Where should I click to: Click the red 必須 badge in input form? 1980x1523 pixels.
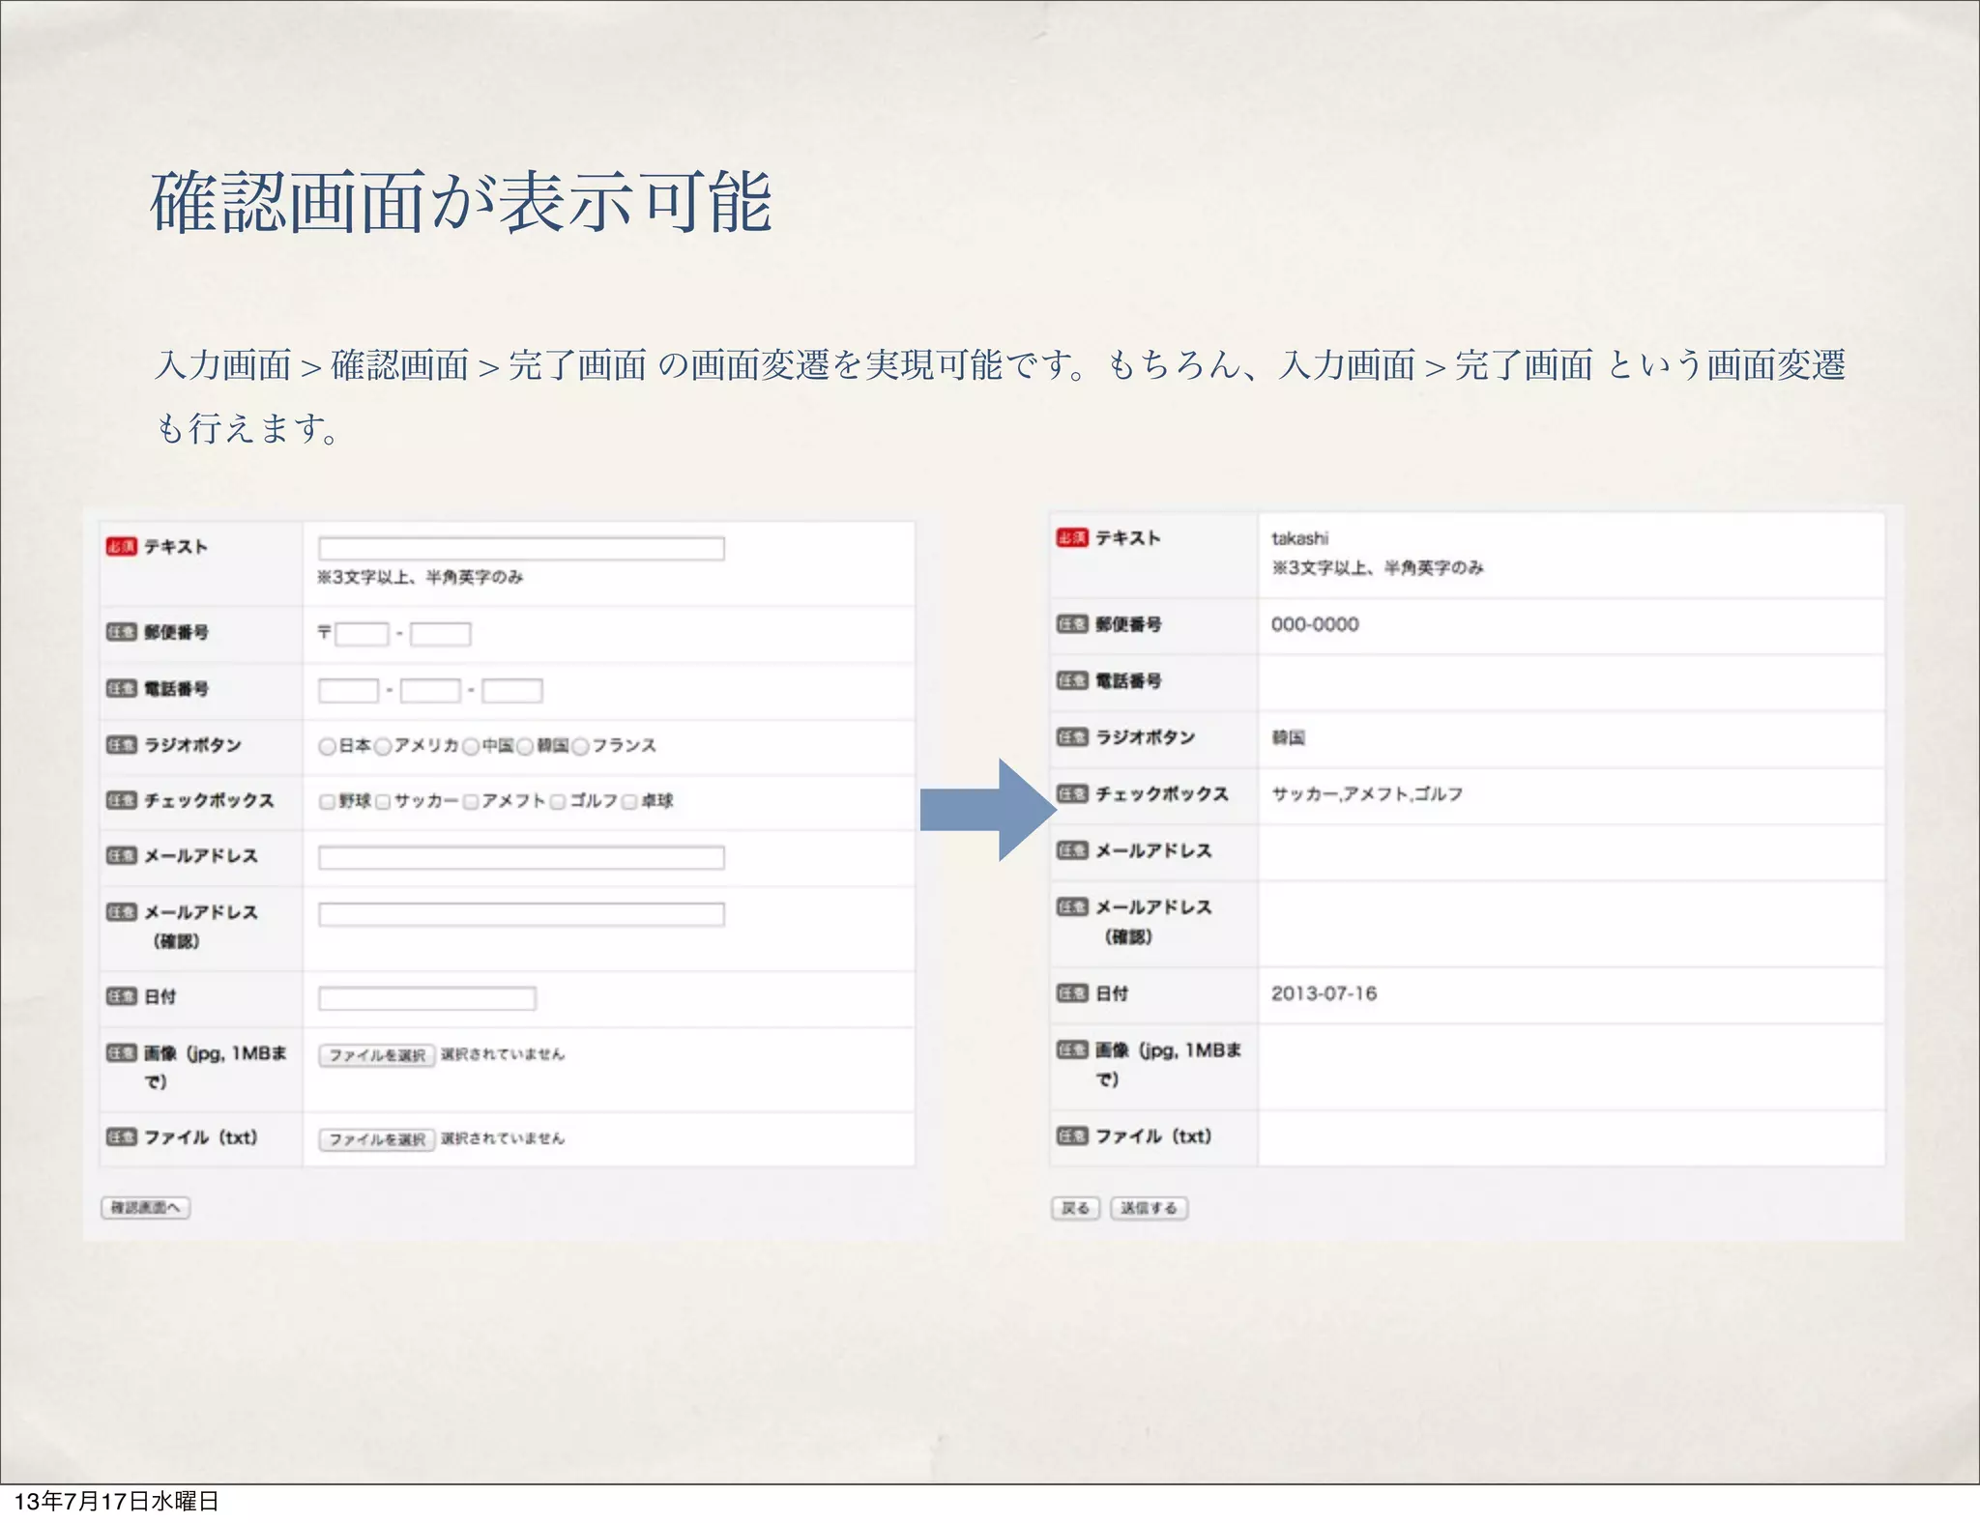pyautogui.click(x=121, y=547)
